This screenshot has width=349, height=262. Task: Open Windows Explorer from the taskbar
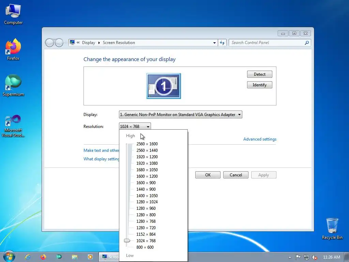point(75,257)
